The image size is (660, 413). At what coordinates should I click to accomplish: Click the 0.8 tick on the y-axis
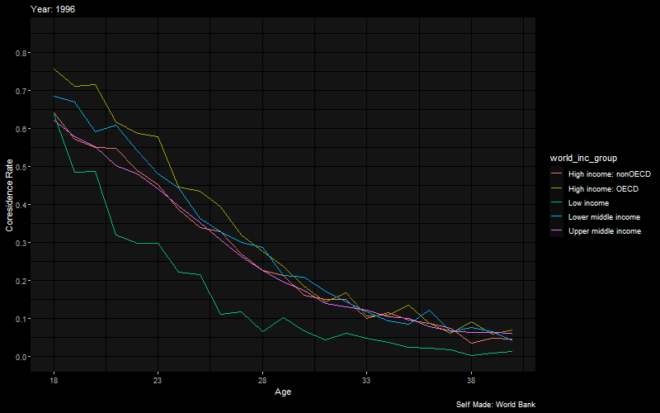click(x=18, y=53)
